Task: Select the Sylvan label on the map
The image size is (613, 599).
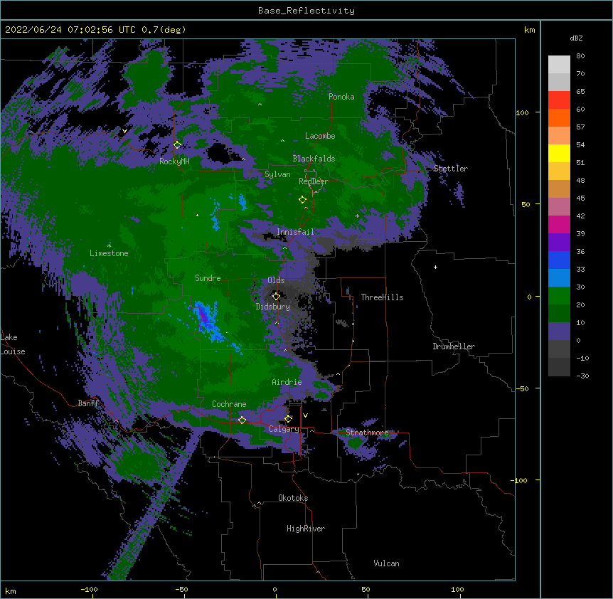Action: coord(277,174)
